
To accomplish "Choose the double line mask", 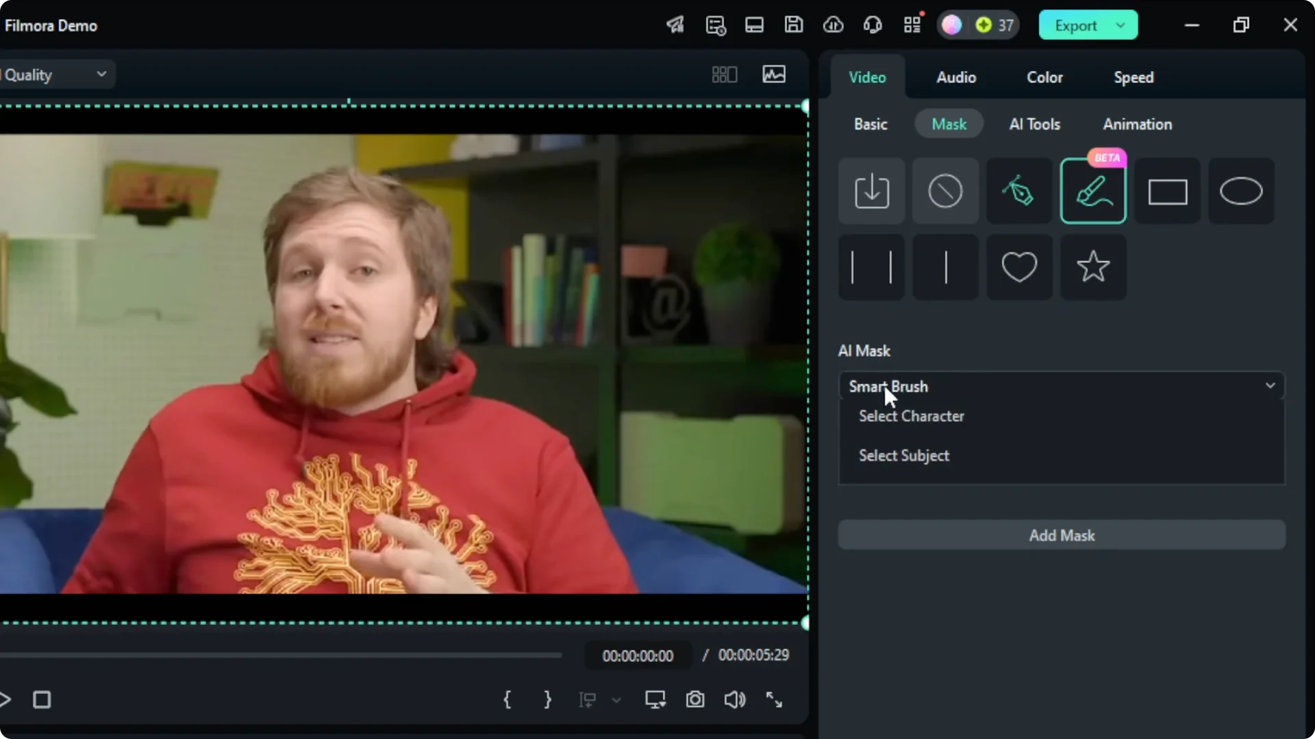I will click(871, 267).
